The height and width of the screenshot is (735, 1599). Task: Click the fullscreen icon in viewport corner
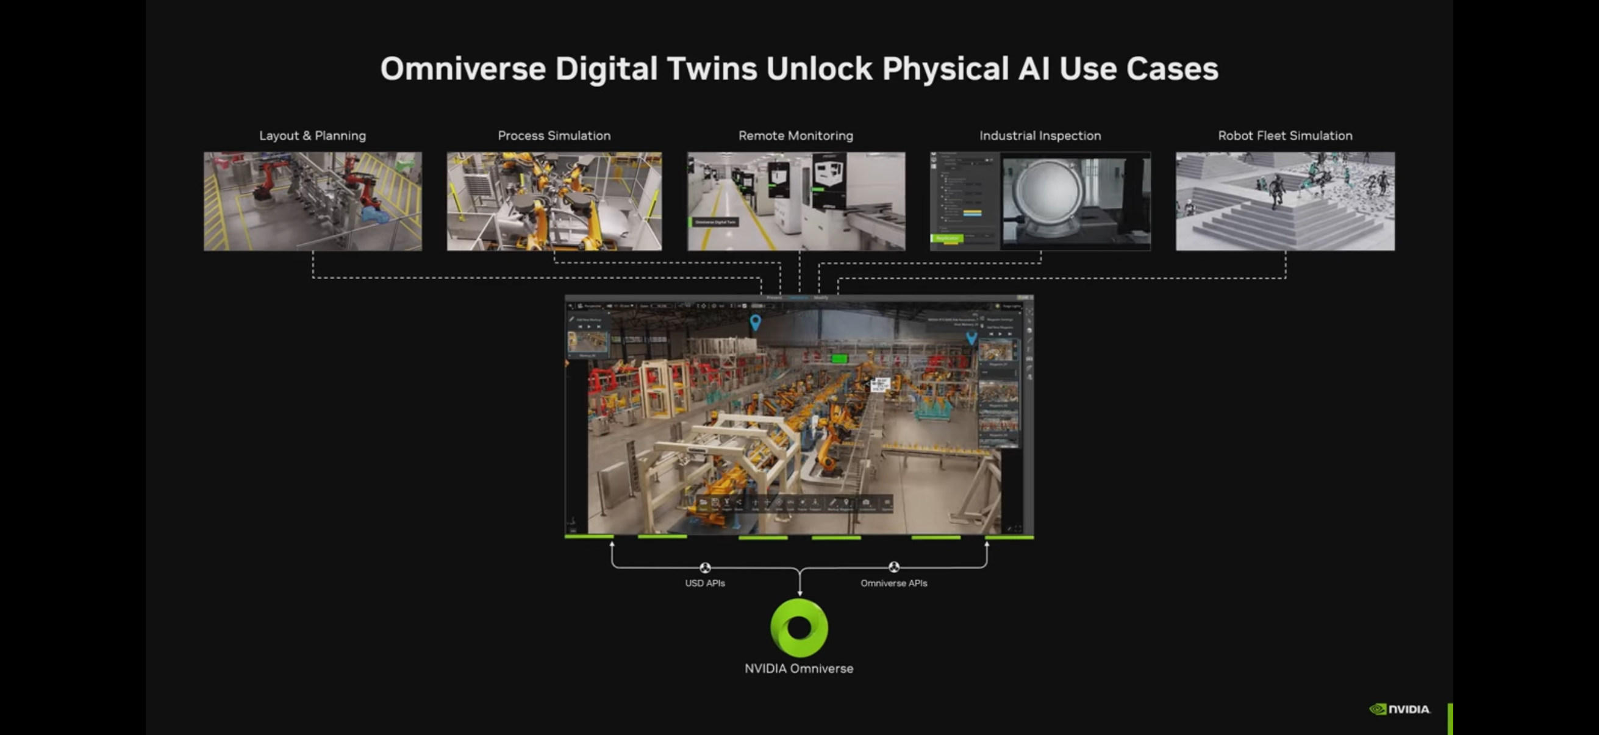tap(1018, 529)
